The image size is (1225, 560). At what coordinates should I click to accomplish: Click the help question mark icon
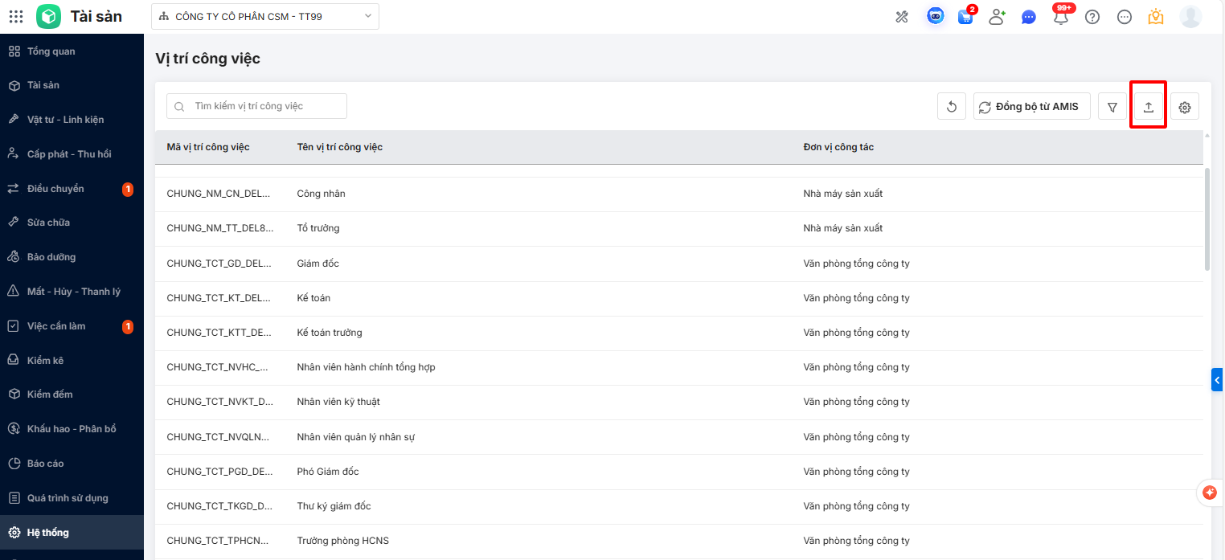(1092, 17)
